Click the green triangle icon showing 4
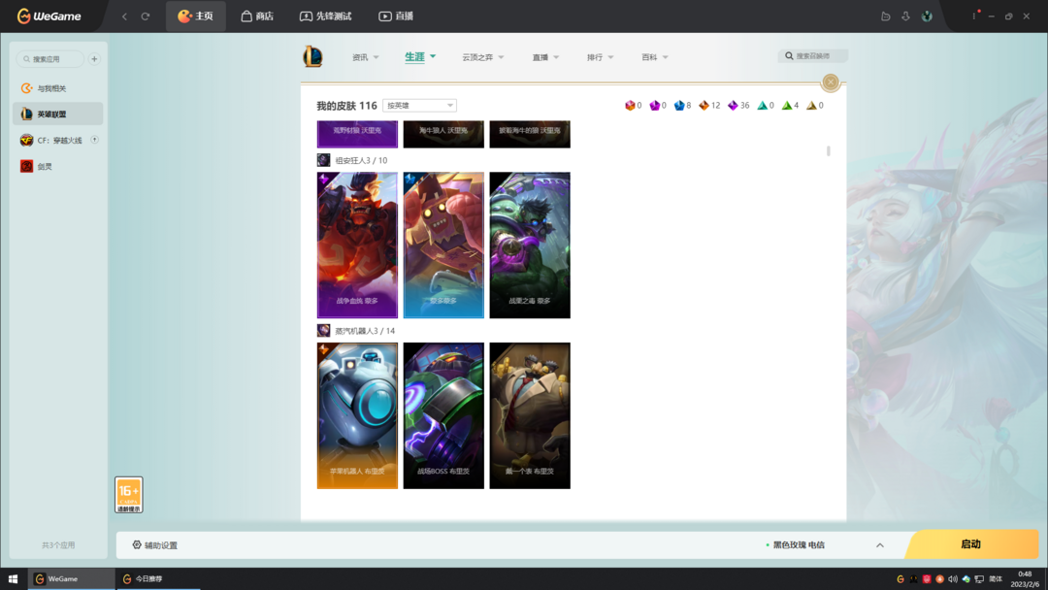 coord(787,106)
